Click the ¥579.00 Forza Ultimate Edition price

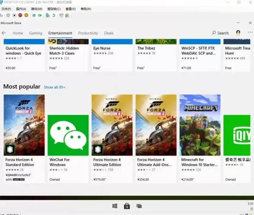99,180
